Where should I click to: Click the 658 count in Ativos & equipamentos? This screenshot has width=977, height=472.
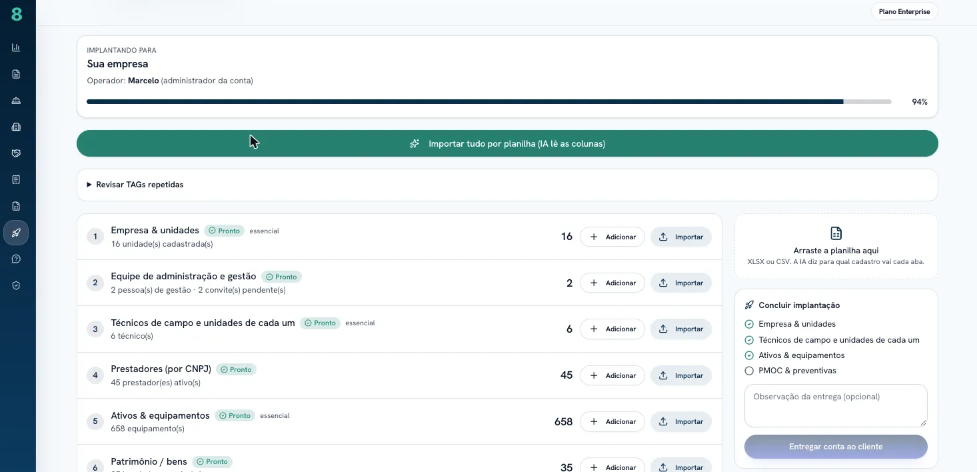[563, 421]
